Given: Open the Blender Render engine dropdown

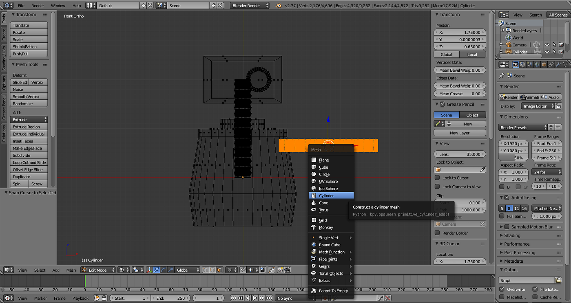Looking at the screenshot, I should point(250,6).
